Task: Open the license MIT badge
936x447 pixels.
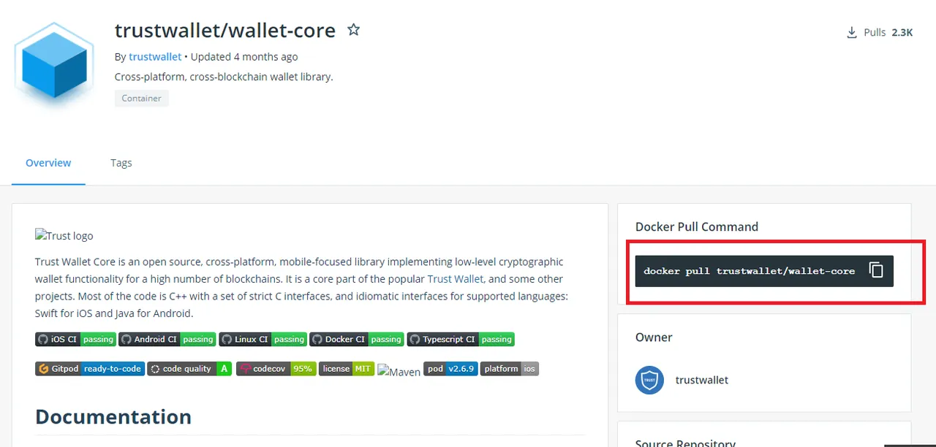Action: point(347,369)
